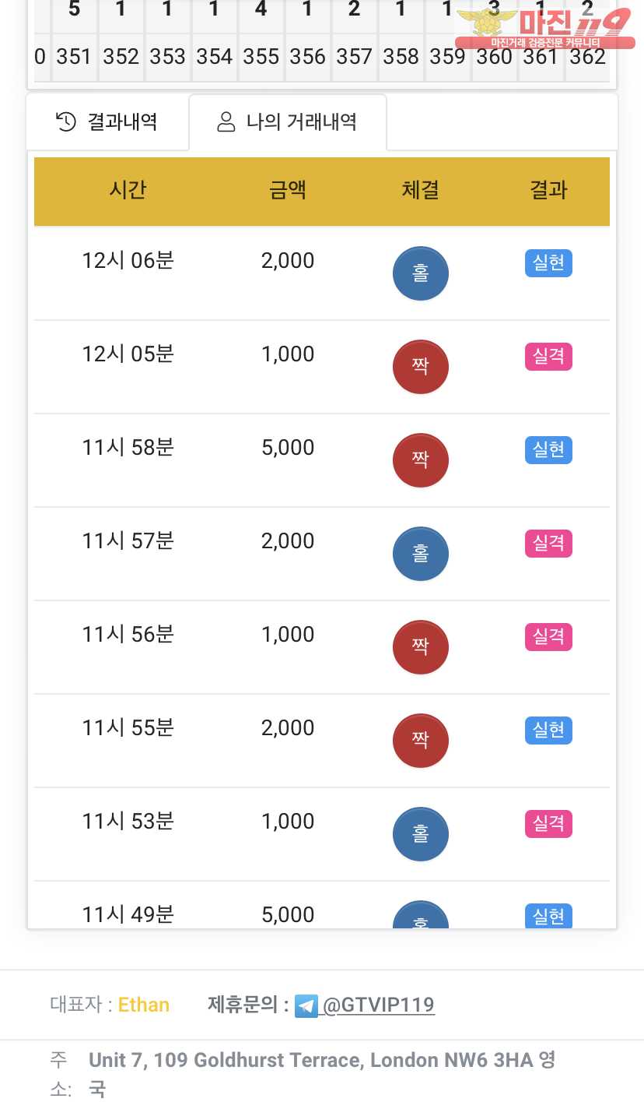The height and width of the screenshot is (1102, 644).
Task: Click 실현 badge in 11시 55분 row
Action: tap(548, 731)
